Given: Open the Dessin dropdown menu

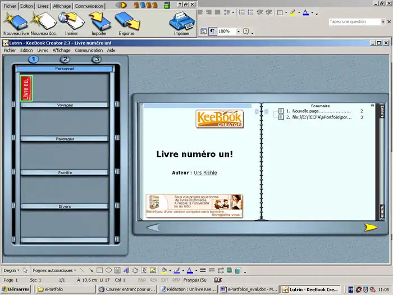Looking at the screenshot, I should (x=12, y=270).
